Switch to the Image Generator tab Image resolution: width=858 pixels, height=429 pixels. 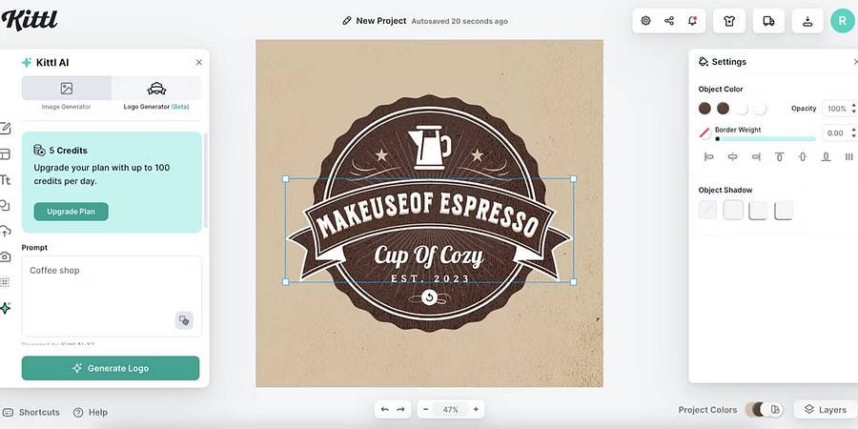(66, 92)
